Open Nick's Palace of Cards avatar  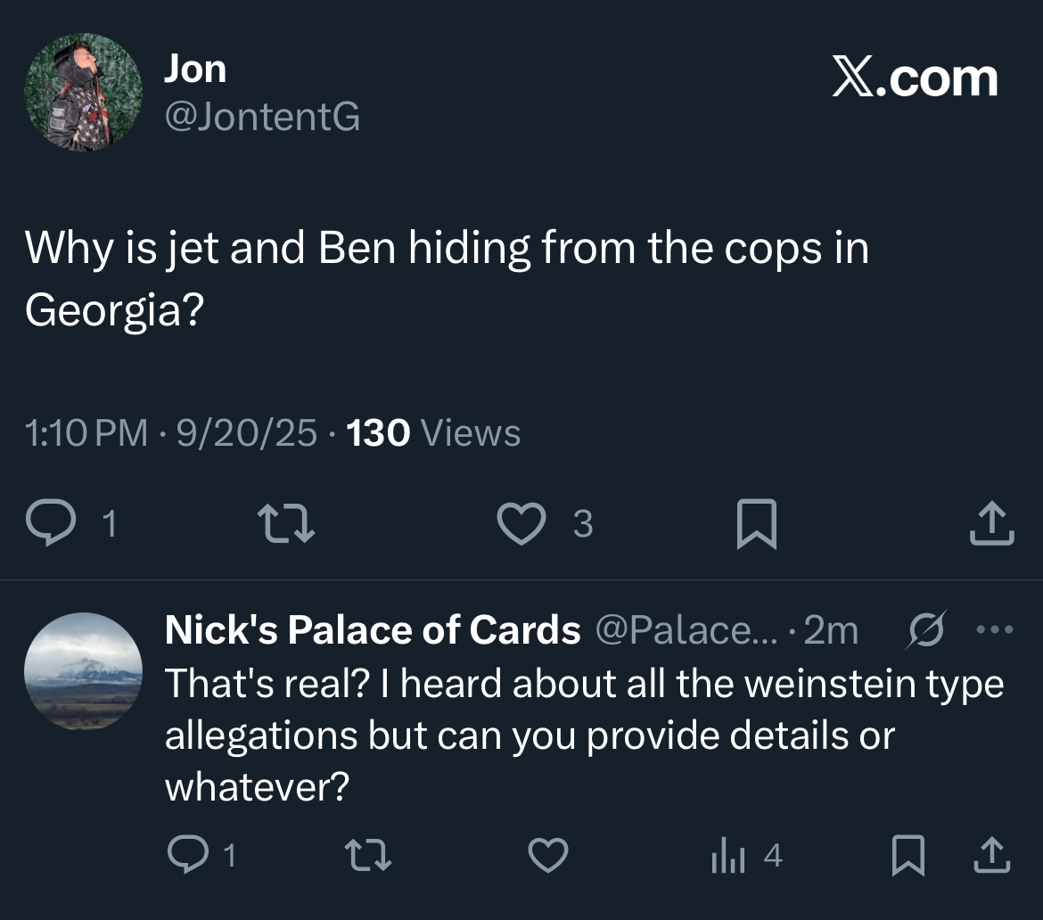click(82, 670)
